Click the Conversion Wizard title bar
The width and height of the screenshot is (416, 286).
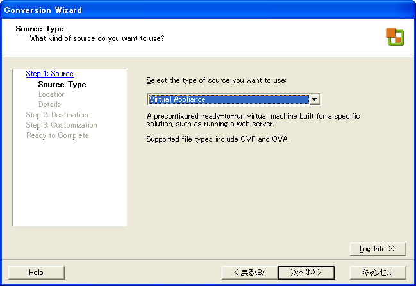click(208, 10)
